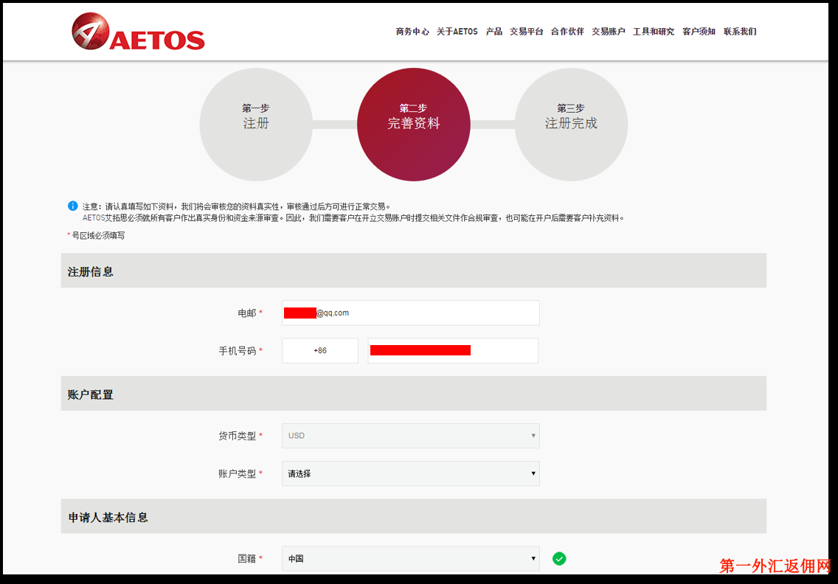Screen dimensions: 838x584
Task: Click the 第三步 注册完成 step circle
Action: [571, 125]
